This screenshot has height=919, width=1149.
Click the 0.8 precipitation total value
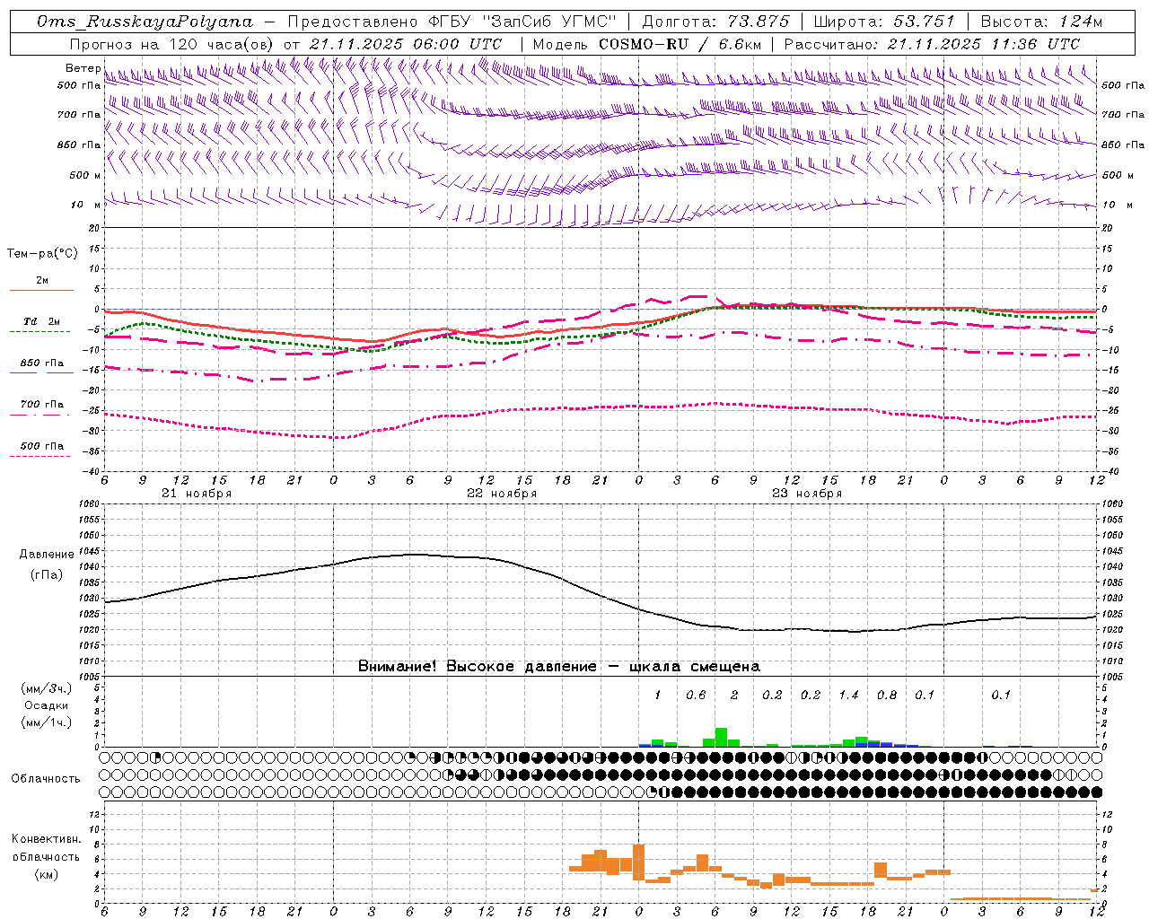click(887, 695)
